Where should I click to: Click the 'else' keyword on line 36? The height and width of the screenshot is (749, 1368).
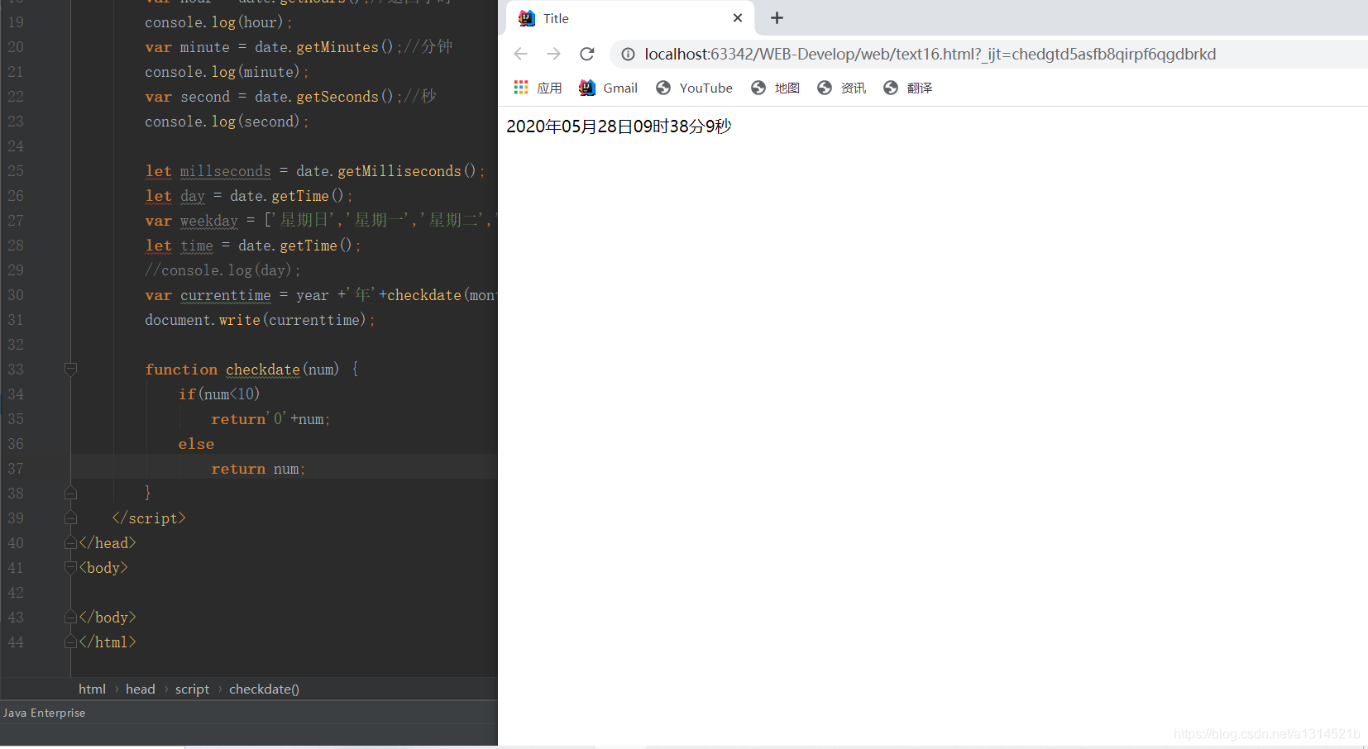click(196, 444)
